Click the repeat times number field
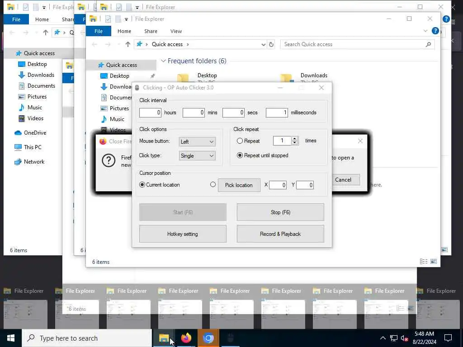463x347 pixels. click(x=282, y=141)
